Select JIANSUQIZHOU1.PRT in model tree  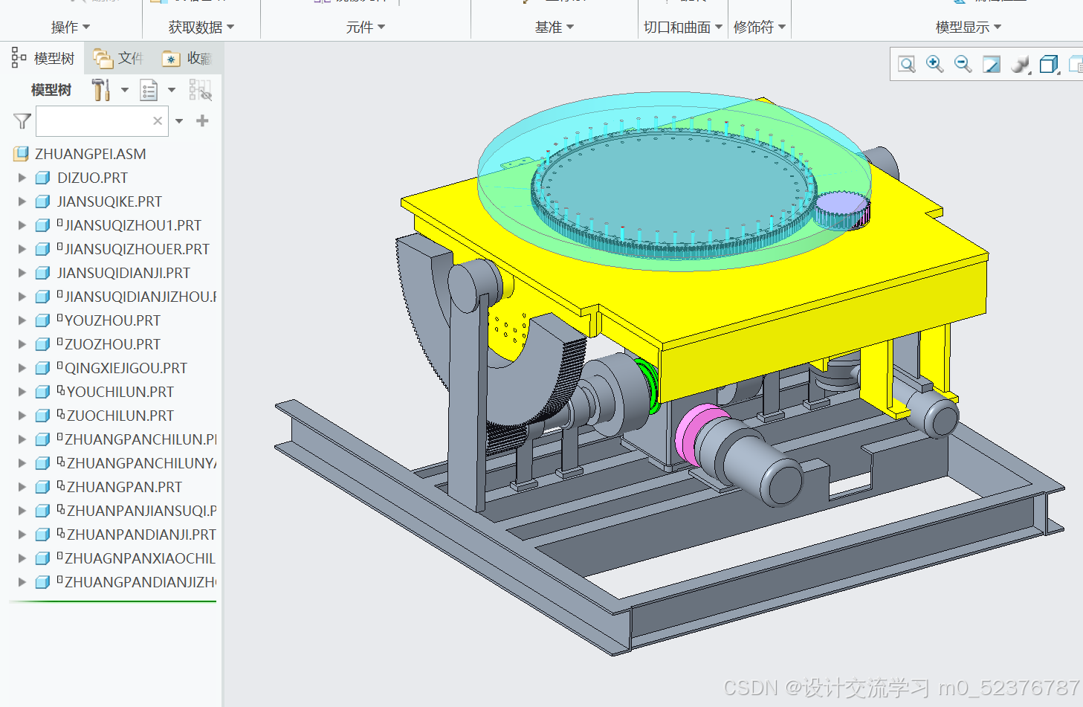132,225
